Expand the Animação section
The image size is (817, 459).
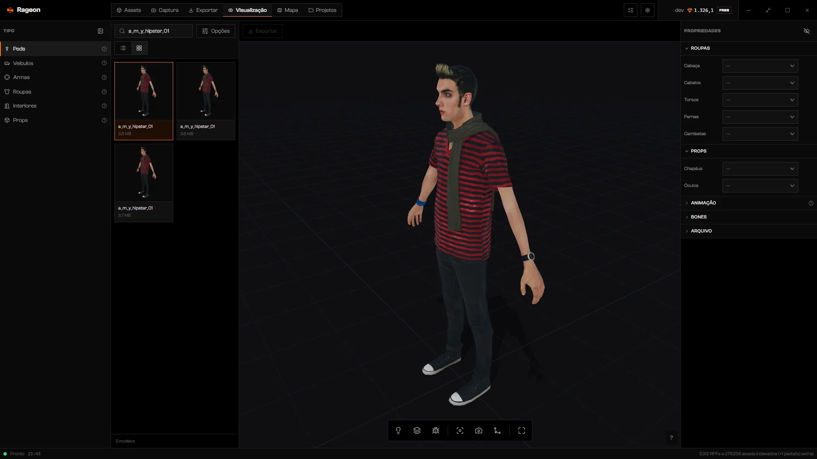coord(748,203)
